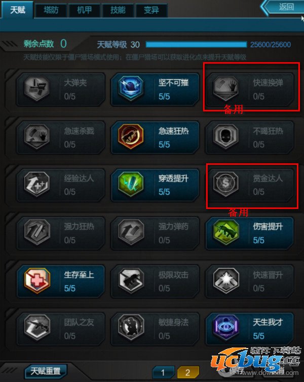Select the 生存至上 red cross icon

coord(37,280)
